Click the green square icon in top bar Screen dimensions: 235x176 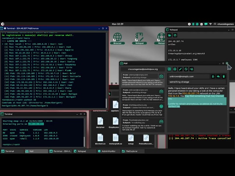pos(194,24)
